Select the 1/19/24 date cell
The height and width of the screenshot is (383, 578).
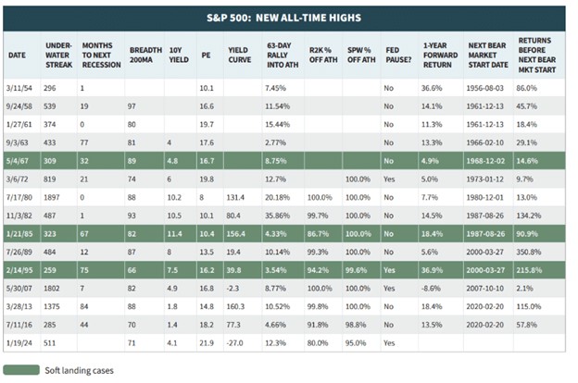click(x=22, y=343)
